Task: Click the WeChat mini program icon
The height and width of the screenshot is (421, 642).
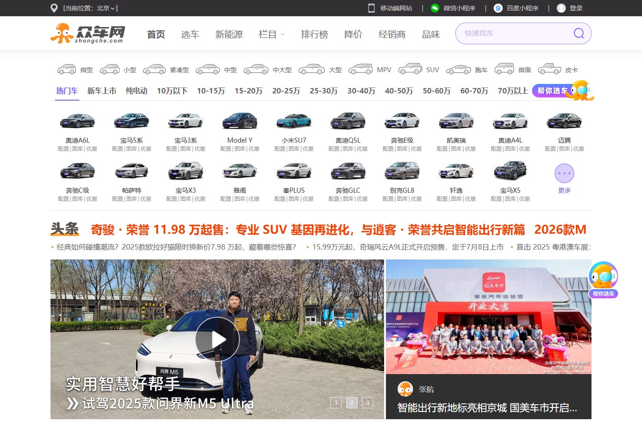Action: click(435, 8)
